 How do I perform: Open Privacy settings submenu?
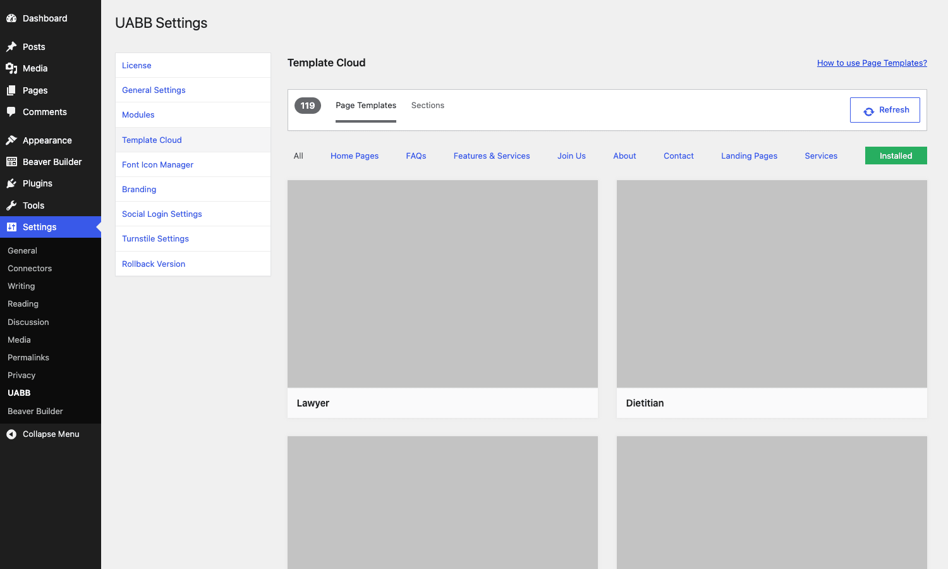click(x=21, y=376)
